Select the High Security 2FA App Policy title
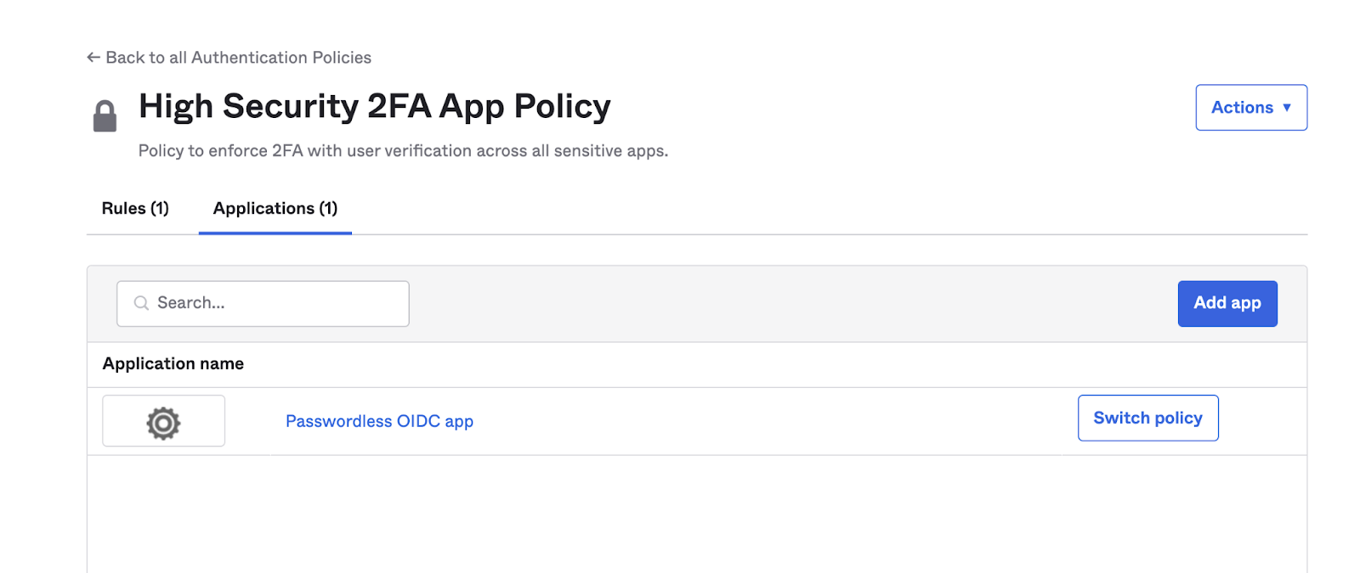 click(x=374, y=106)
